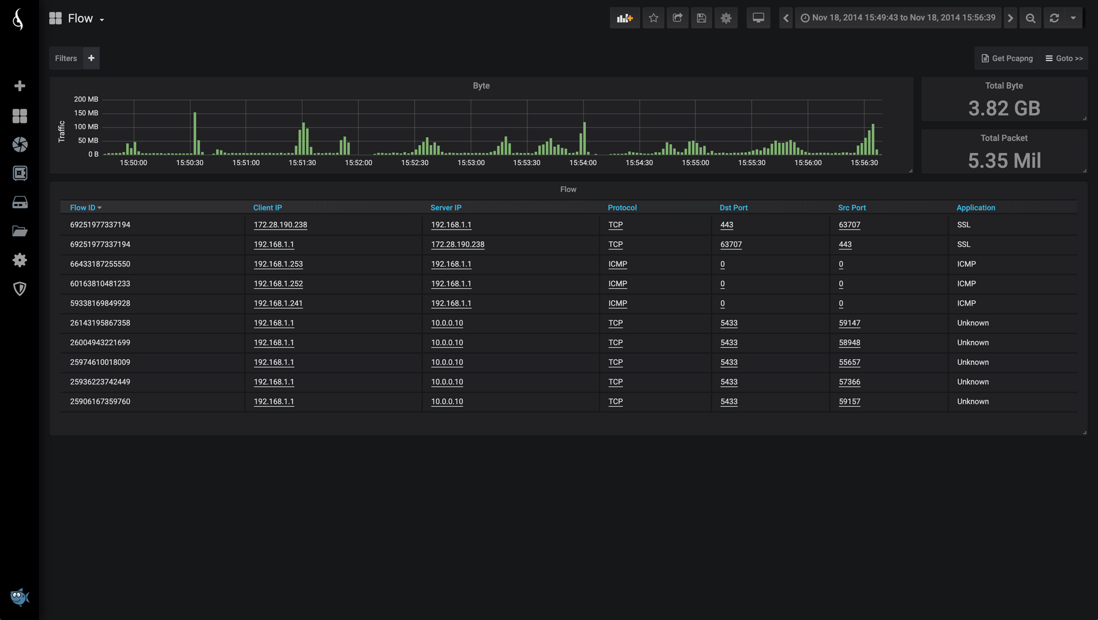
Task: Open the folder icon in sidebar
Action: (x=20, y=231)
